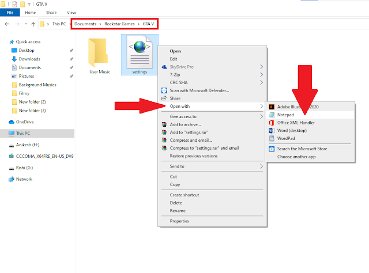
Task: Click the SkyDrive Pro cloud icon
Action: 164,67
